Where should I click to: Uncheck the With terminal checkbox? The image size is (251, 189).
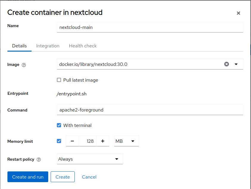[59, 125]
